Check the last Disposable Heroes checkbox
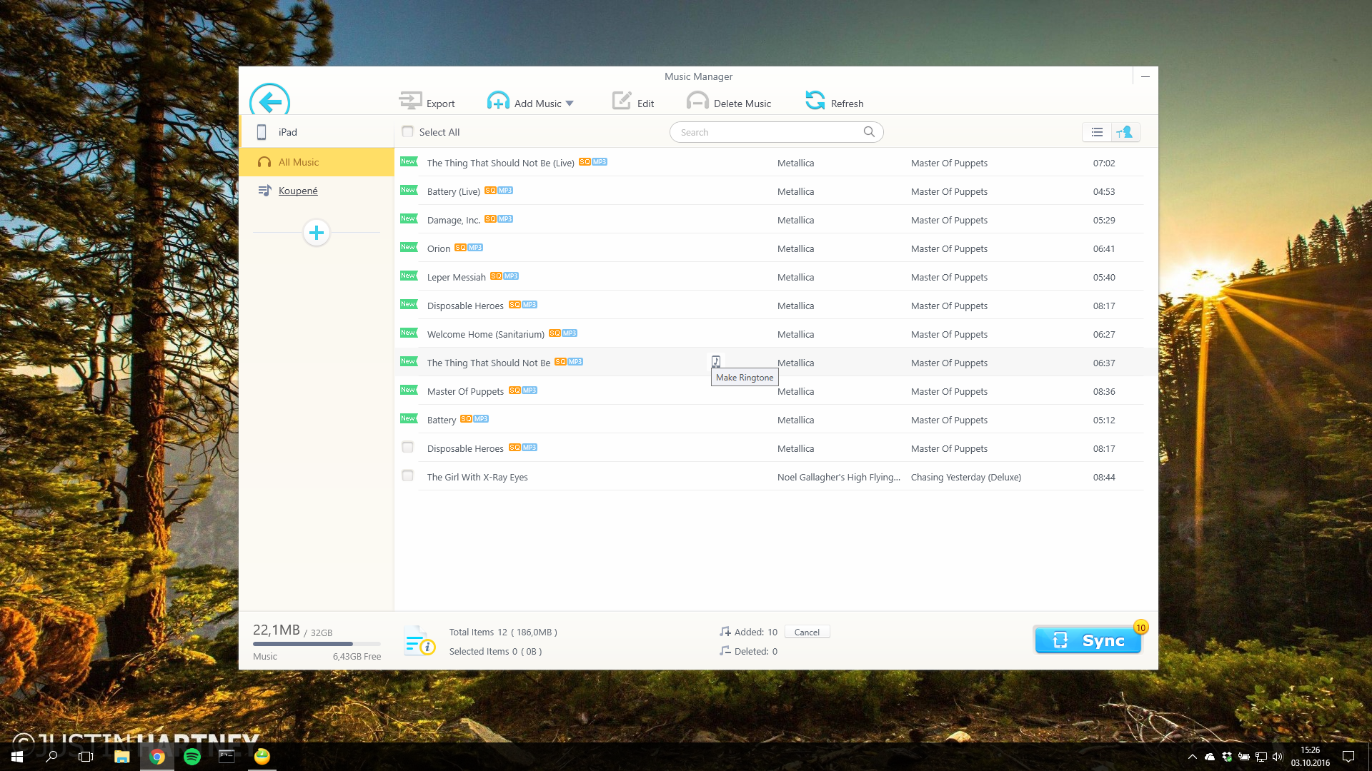 pyautogui.click(x=408, y=448)
